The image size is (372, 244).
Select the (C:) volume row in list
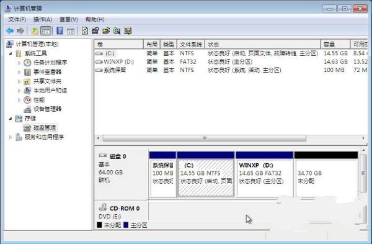click(231, 53)
